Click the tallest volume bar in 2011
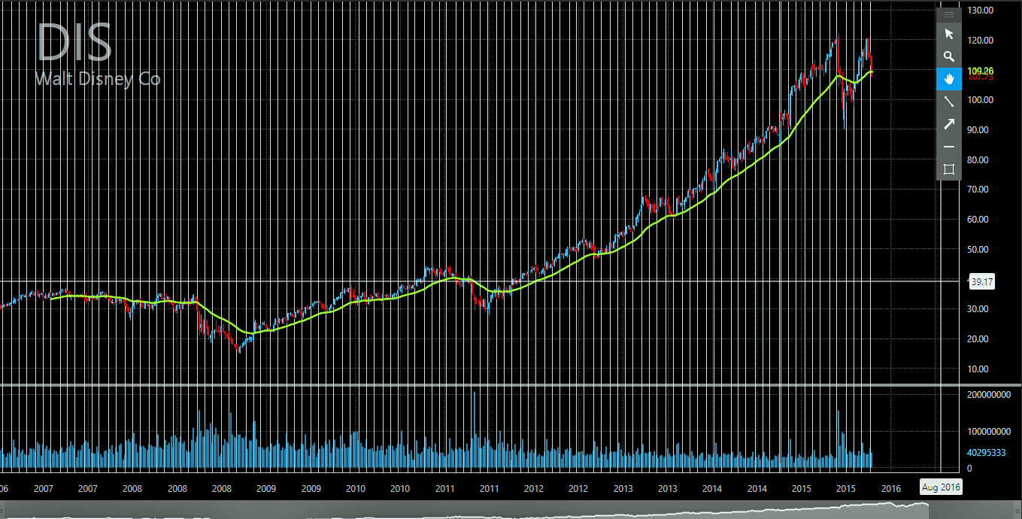1022x519 pixels. 475,430
